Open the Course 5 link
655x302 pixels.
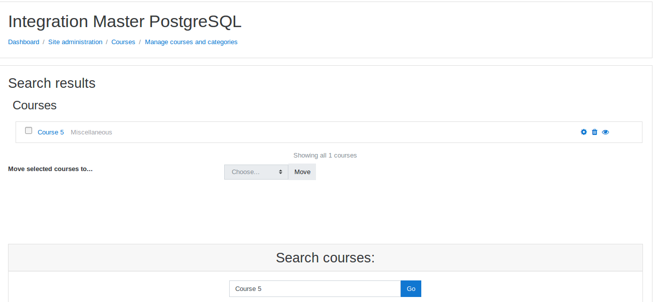pos(51,132)
